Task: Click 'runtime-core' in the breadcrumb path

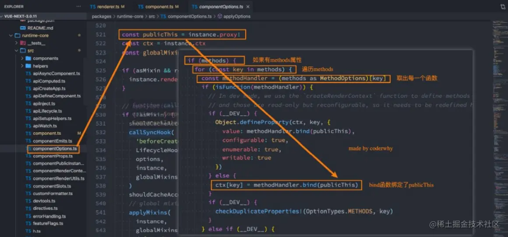Action: 130,16
